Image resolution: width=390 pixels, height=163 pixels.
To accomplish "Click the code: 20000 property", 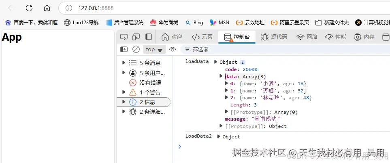I will (241, 69).
